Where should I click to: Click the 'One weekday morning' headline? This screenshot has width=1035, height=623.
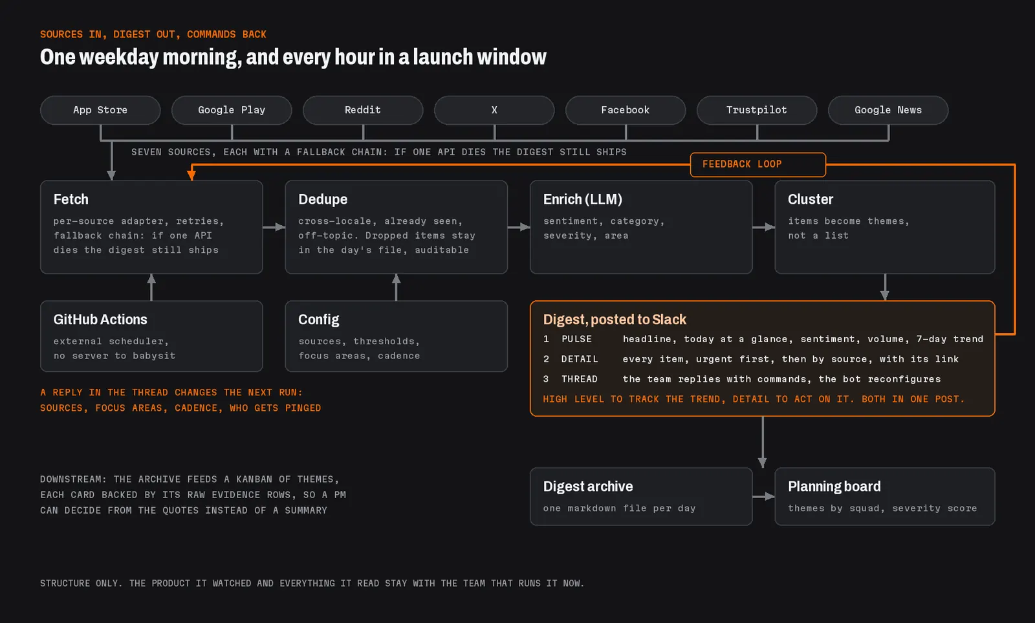tap(293, 57)
